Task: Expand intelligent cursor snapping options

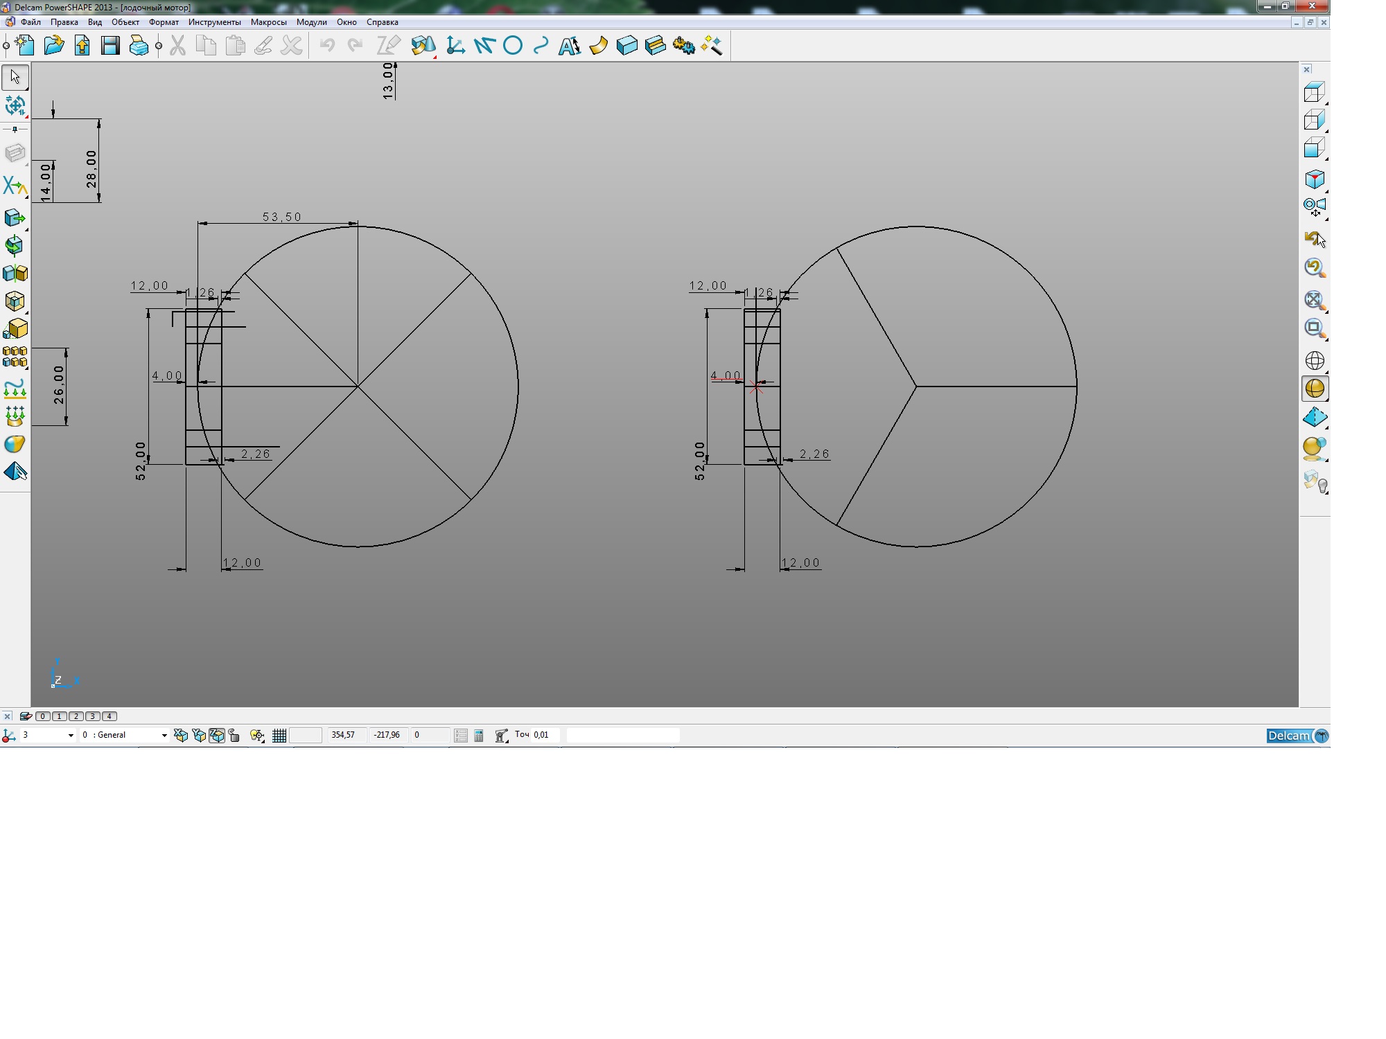Action: click(257, 736)
